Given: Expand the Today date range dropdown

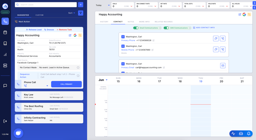Looking at the screenshot, I should click(103, 5).
